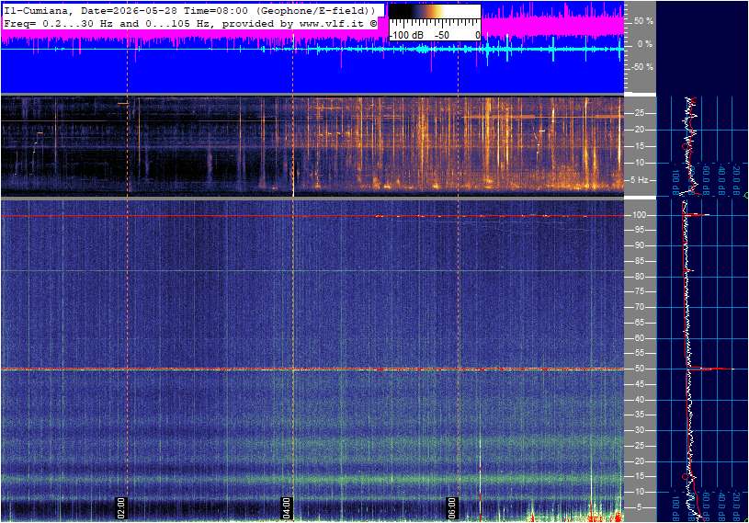Click the '-50' color scale label

442,35
